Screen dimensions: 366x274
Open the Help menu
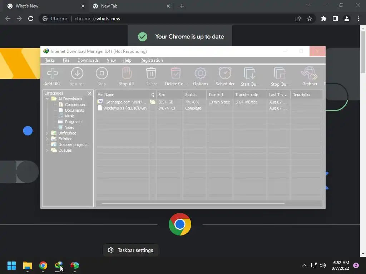click(x=127, y=60)
